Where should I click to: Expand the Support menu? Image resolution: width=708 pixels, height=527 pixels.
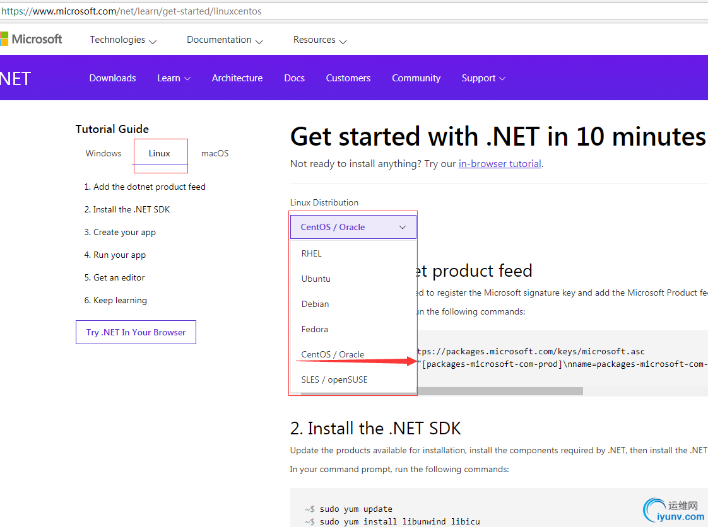click(x=483, y=78)
